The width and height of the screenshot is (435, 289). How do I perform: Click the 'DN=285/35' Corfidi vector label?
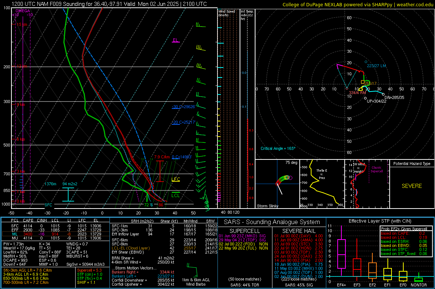[394, 97]
